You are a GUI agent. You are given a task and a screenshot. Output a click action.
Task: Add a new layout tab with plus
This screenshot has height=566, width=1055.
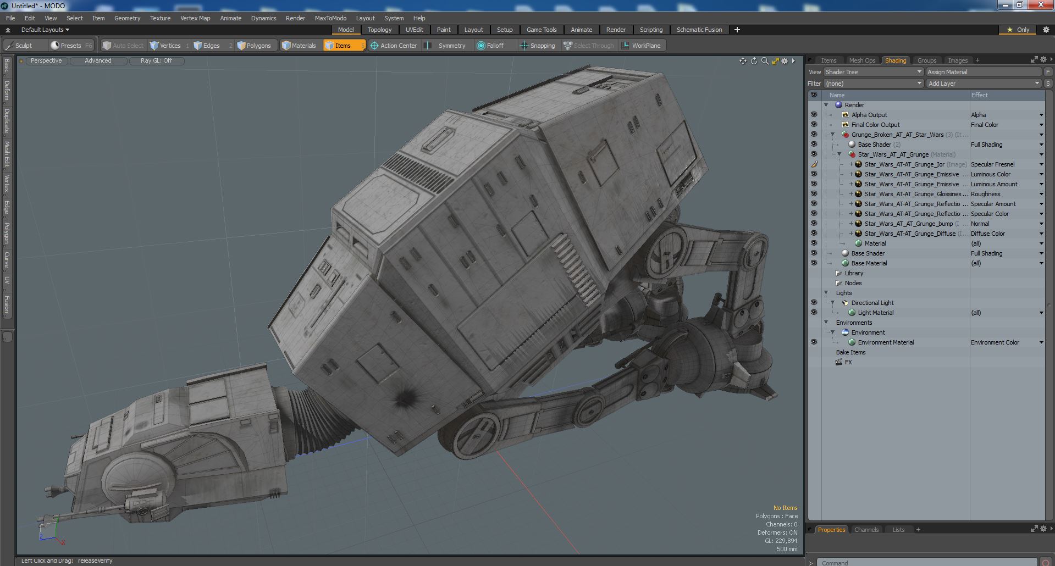click(x=737, y=30)
